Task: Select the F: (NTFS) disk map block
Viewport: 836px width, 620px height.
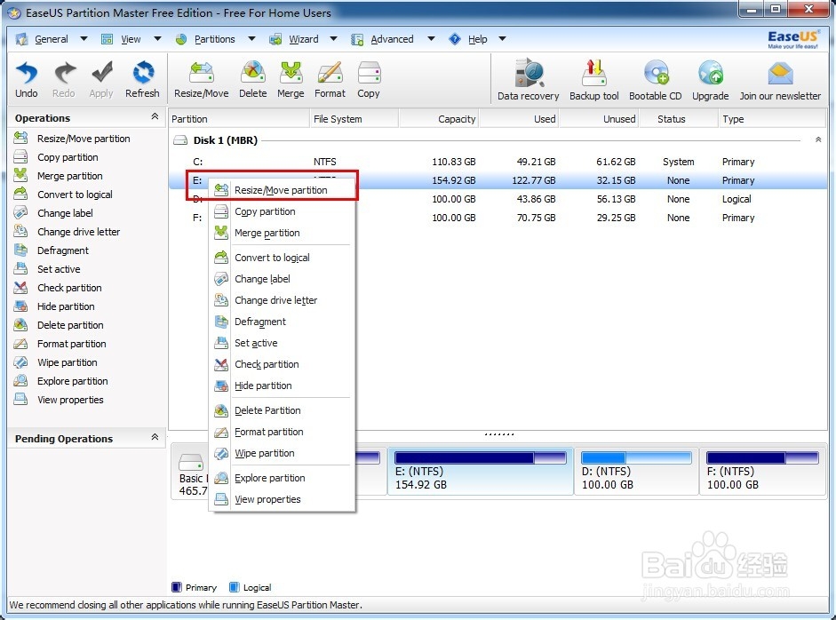Action: (x=762, y=472)
